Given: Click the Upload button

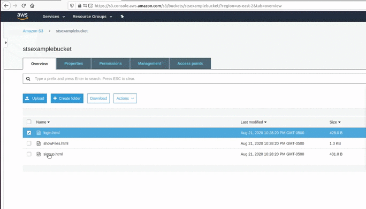Looking at the screenshot, I should pyautogui.click(x=35, y=98).
